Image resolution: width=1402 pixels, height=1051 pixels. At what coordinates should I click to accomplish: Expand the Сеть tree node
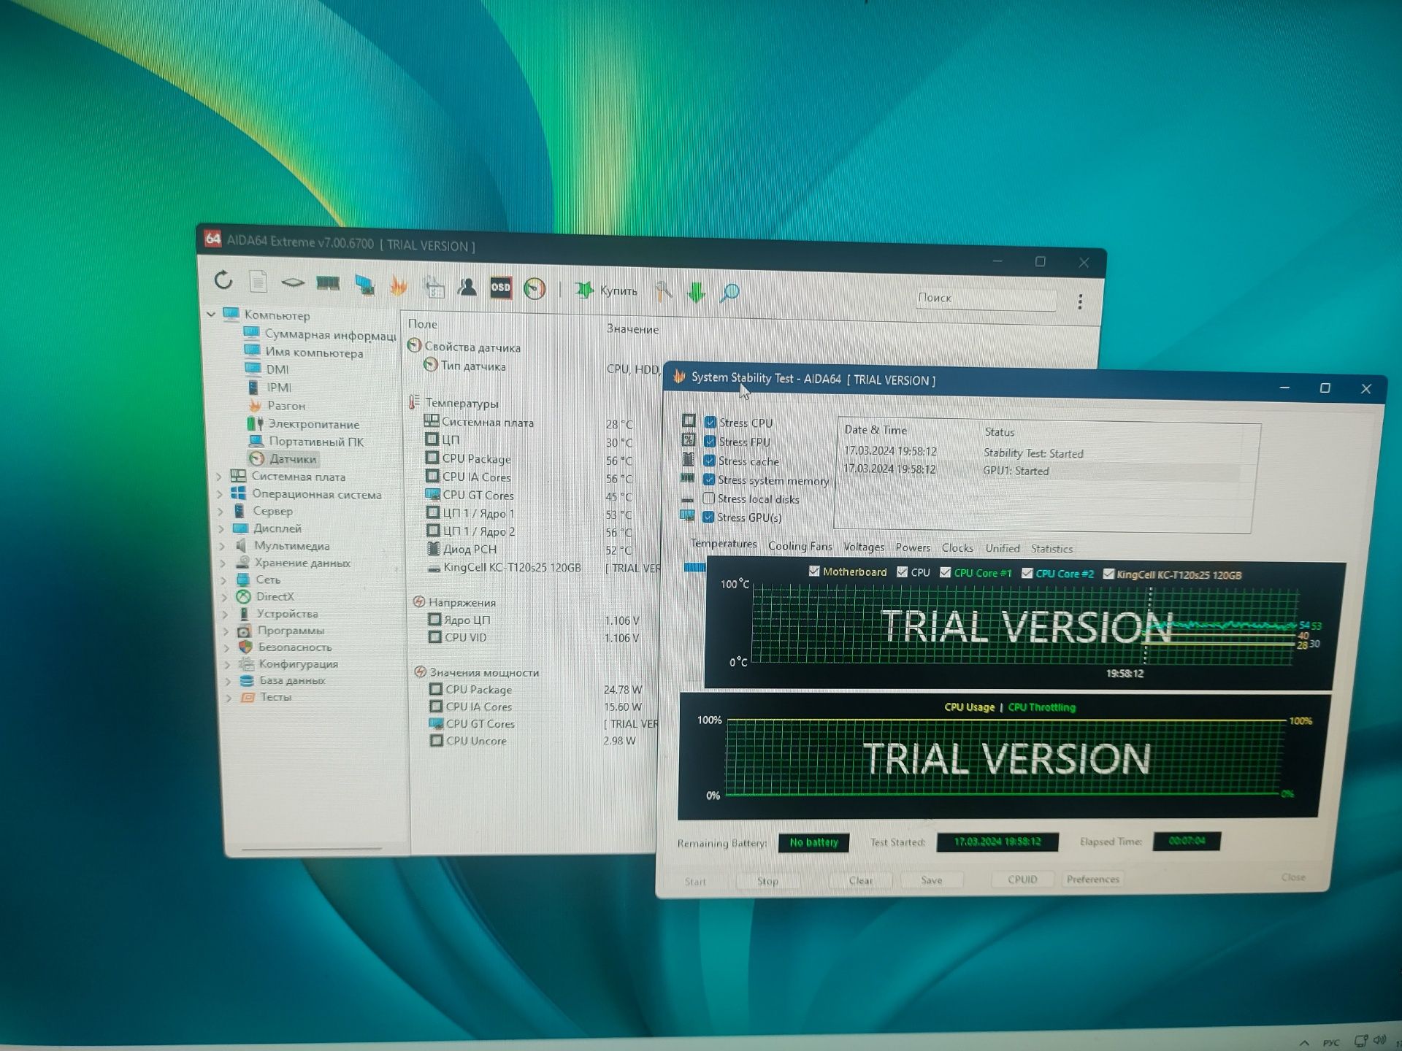[223, 580]
